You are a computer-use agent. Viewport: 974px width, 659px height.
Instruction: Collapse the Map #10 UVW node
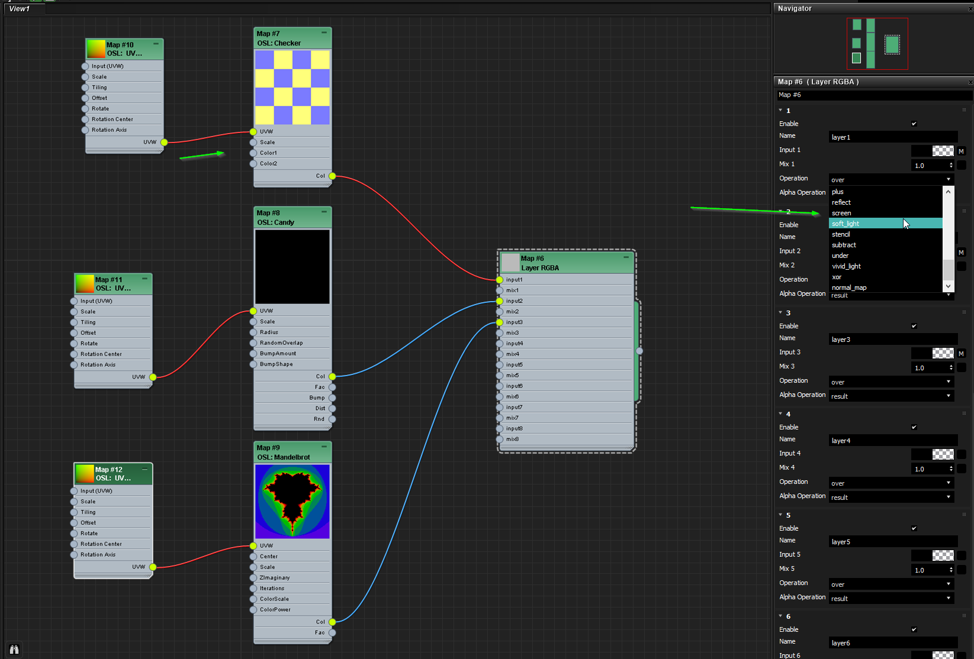[156, 44]
